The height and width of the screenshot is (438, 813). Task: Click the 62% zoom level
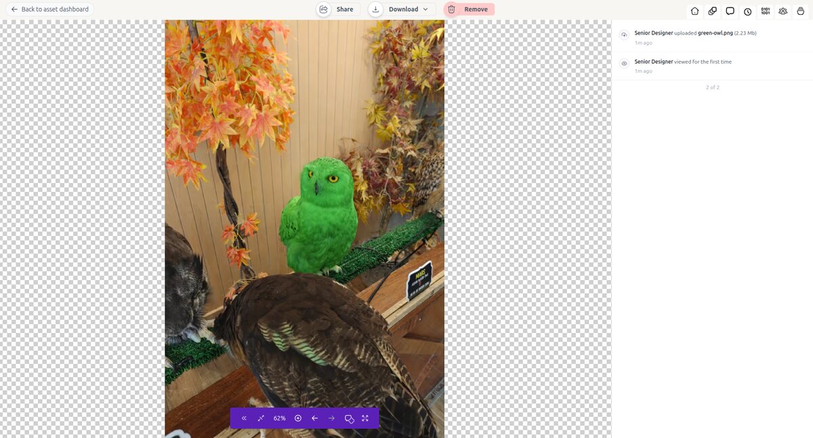coord(280,418)
